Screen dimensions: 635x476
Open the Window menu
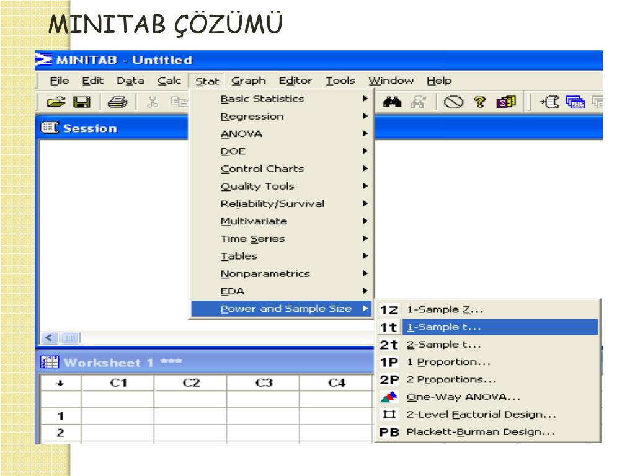pyautogui.click(x=391, y=81)
